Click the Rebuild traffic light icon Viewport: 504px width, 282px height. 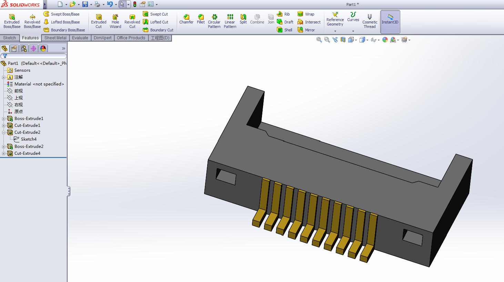point(135,4)
